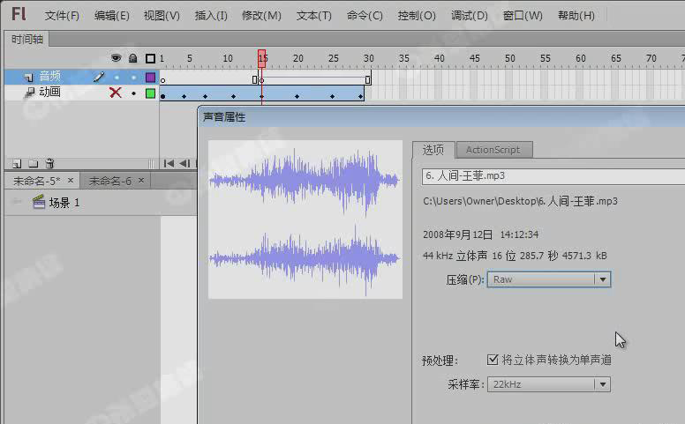
Task: Toggle the lock dot on the 音频 layer
Action: (x=132, y=77)
